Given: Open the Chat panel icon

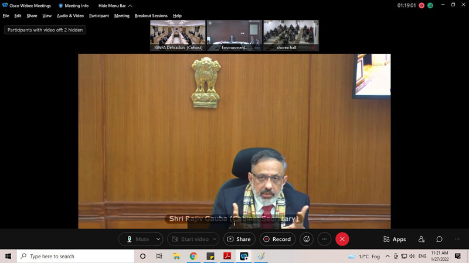Looking at the screenshot, I should click(439, 239).
